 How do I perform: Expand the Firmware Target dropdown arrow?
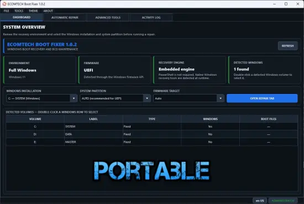point(221,98)
